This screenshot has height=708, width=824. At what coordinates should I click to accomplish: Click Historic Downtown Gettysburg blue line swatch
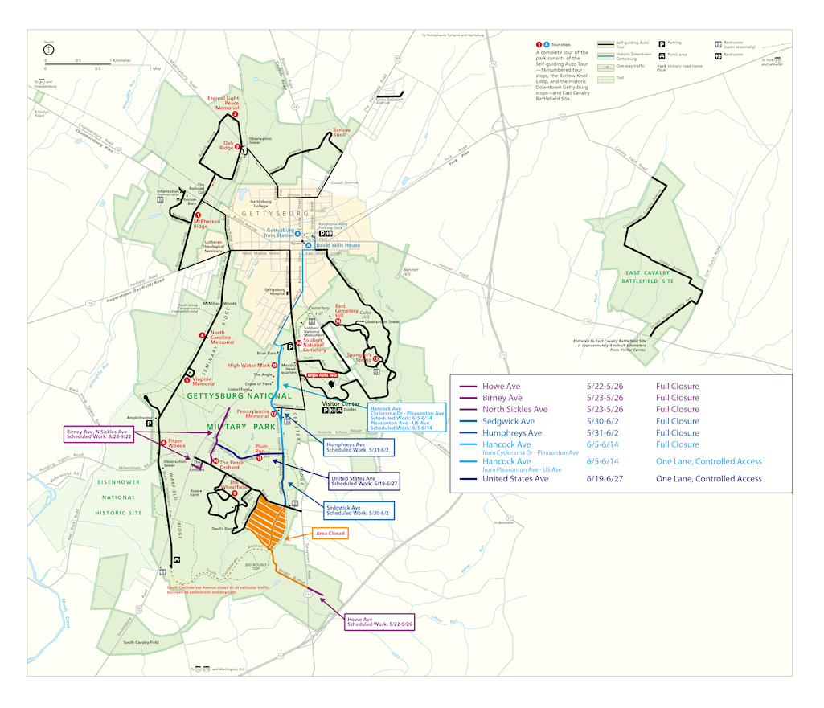click(605, 55)
